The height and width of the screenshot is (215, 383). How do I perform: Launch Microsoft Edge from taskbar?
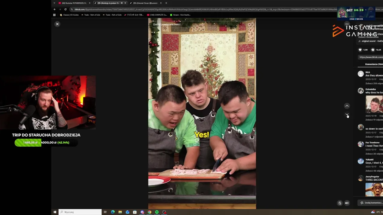(113, 212)
